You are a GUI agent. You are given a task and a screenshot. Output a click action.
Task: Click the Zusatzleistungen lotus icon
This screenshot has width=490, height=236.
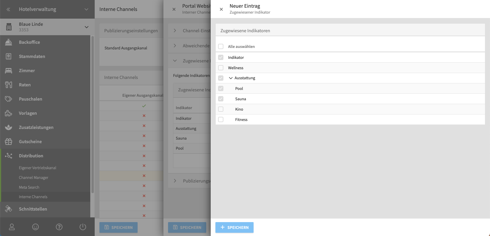9,127
